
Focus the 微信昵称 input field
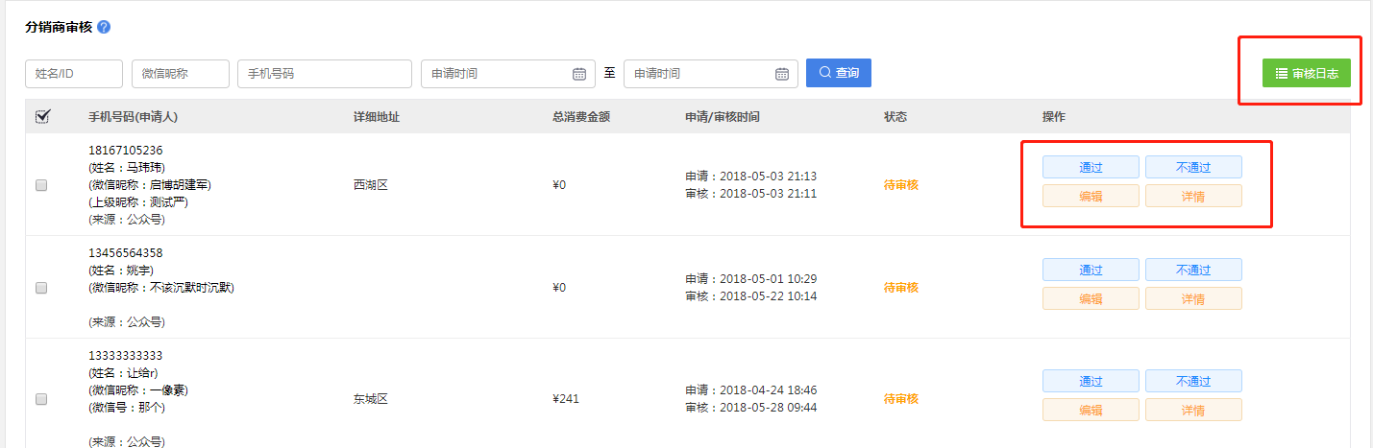(180, 74)
